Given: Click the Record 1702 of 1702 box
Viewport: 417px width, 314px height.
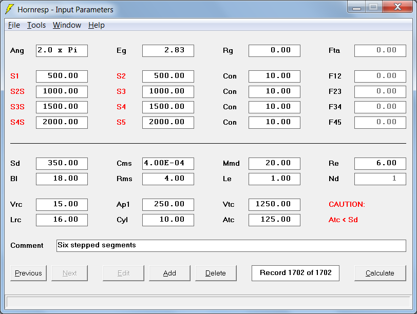Looking at the screenshot, I should (295, 273).
